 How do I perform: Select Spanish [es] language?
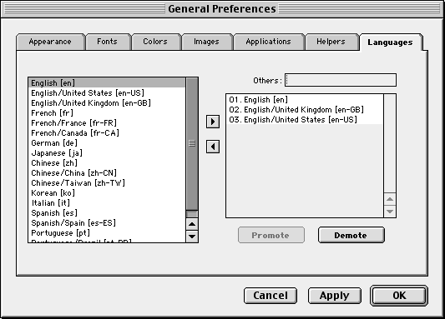click(107, 213)
